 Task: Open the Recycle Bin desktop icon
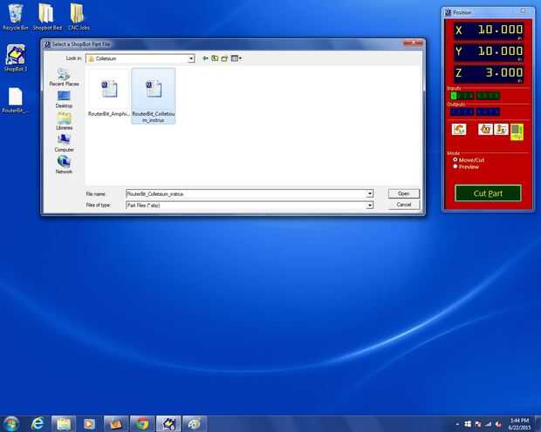tap(15, 17)
